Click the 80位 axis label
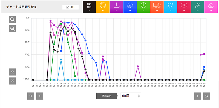The width and height of the screenshot is (219, 108). 27,67
